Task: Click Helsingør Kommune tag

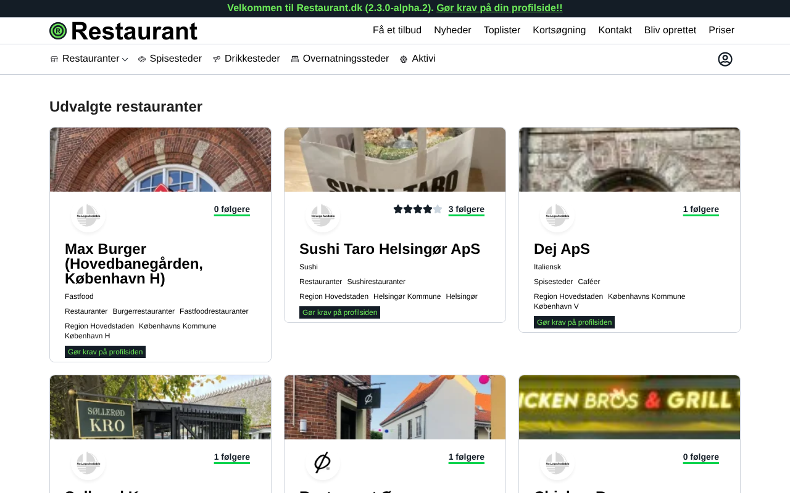Action: pyautogui.click(x=407, y=296)
